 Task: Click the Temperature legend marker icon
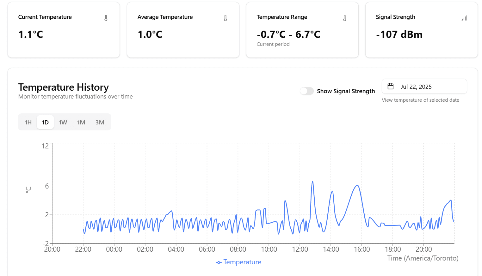(x=218, y=262)
